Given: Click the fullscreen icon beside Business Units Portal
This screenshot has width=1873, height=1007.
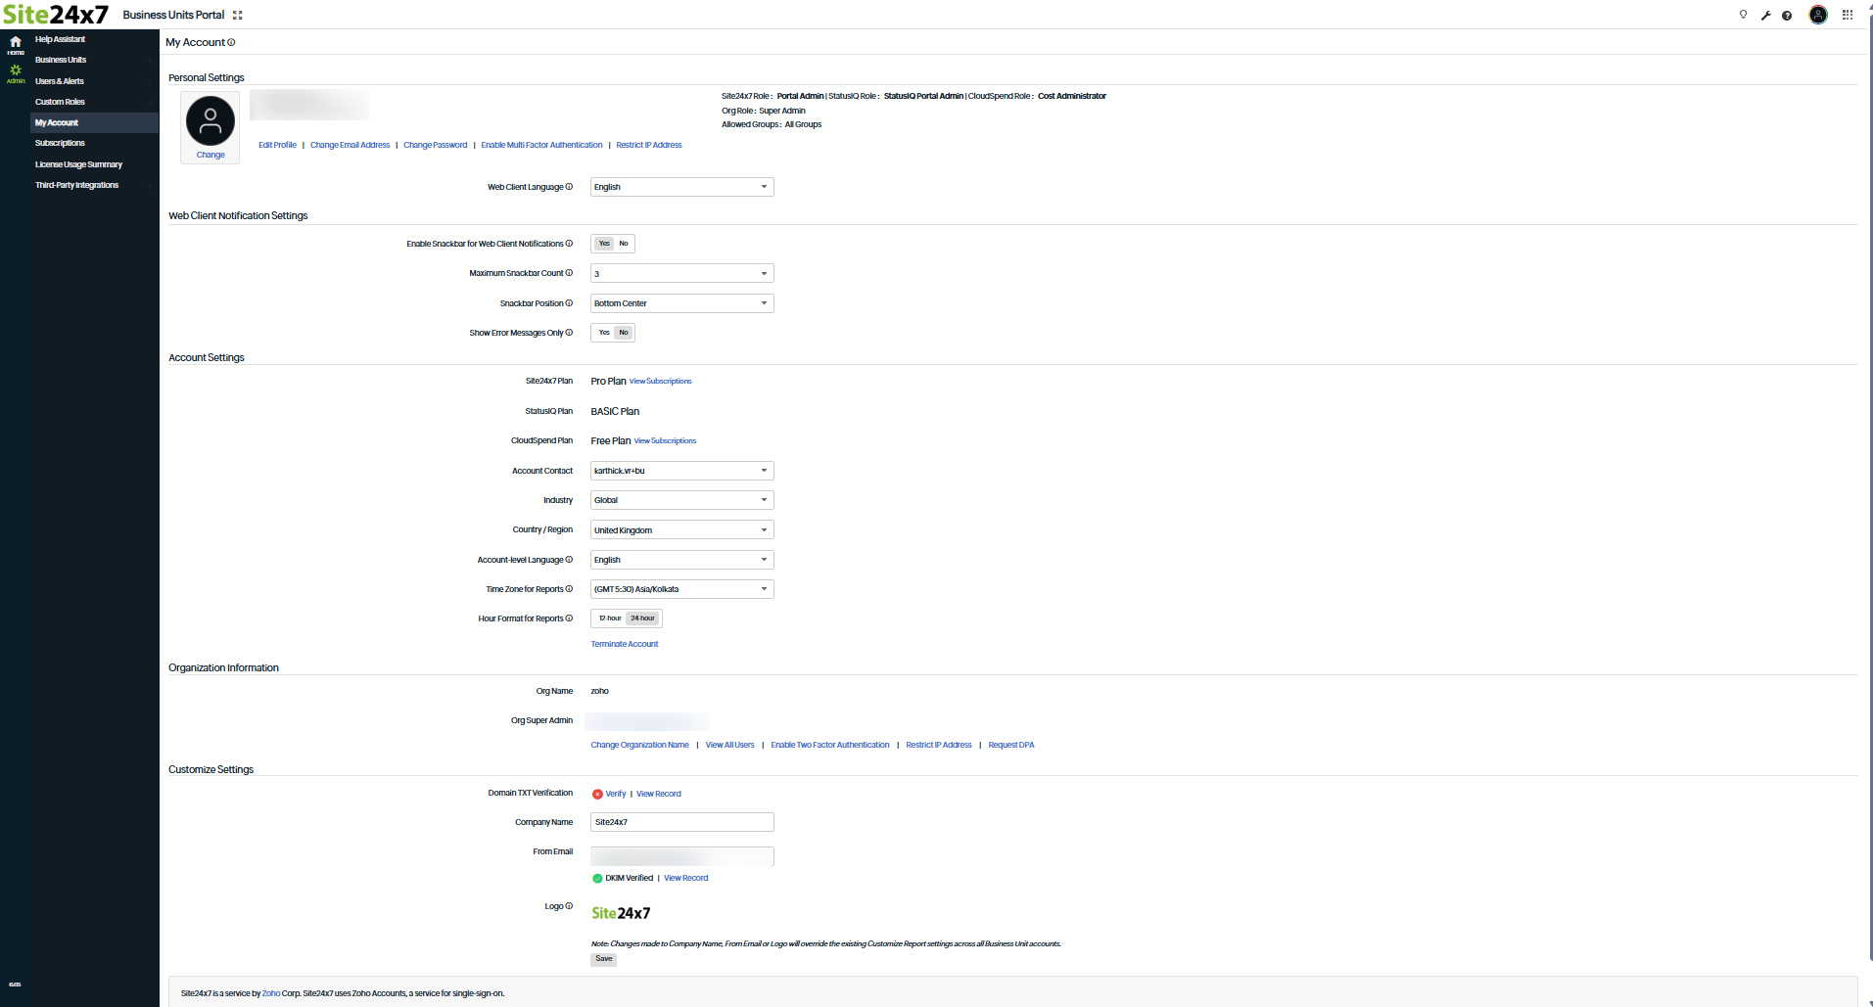Looking at the screenshot, I should [x=238, y=16].
